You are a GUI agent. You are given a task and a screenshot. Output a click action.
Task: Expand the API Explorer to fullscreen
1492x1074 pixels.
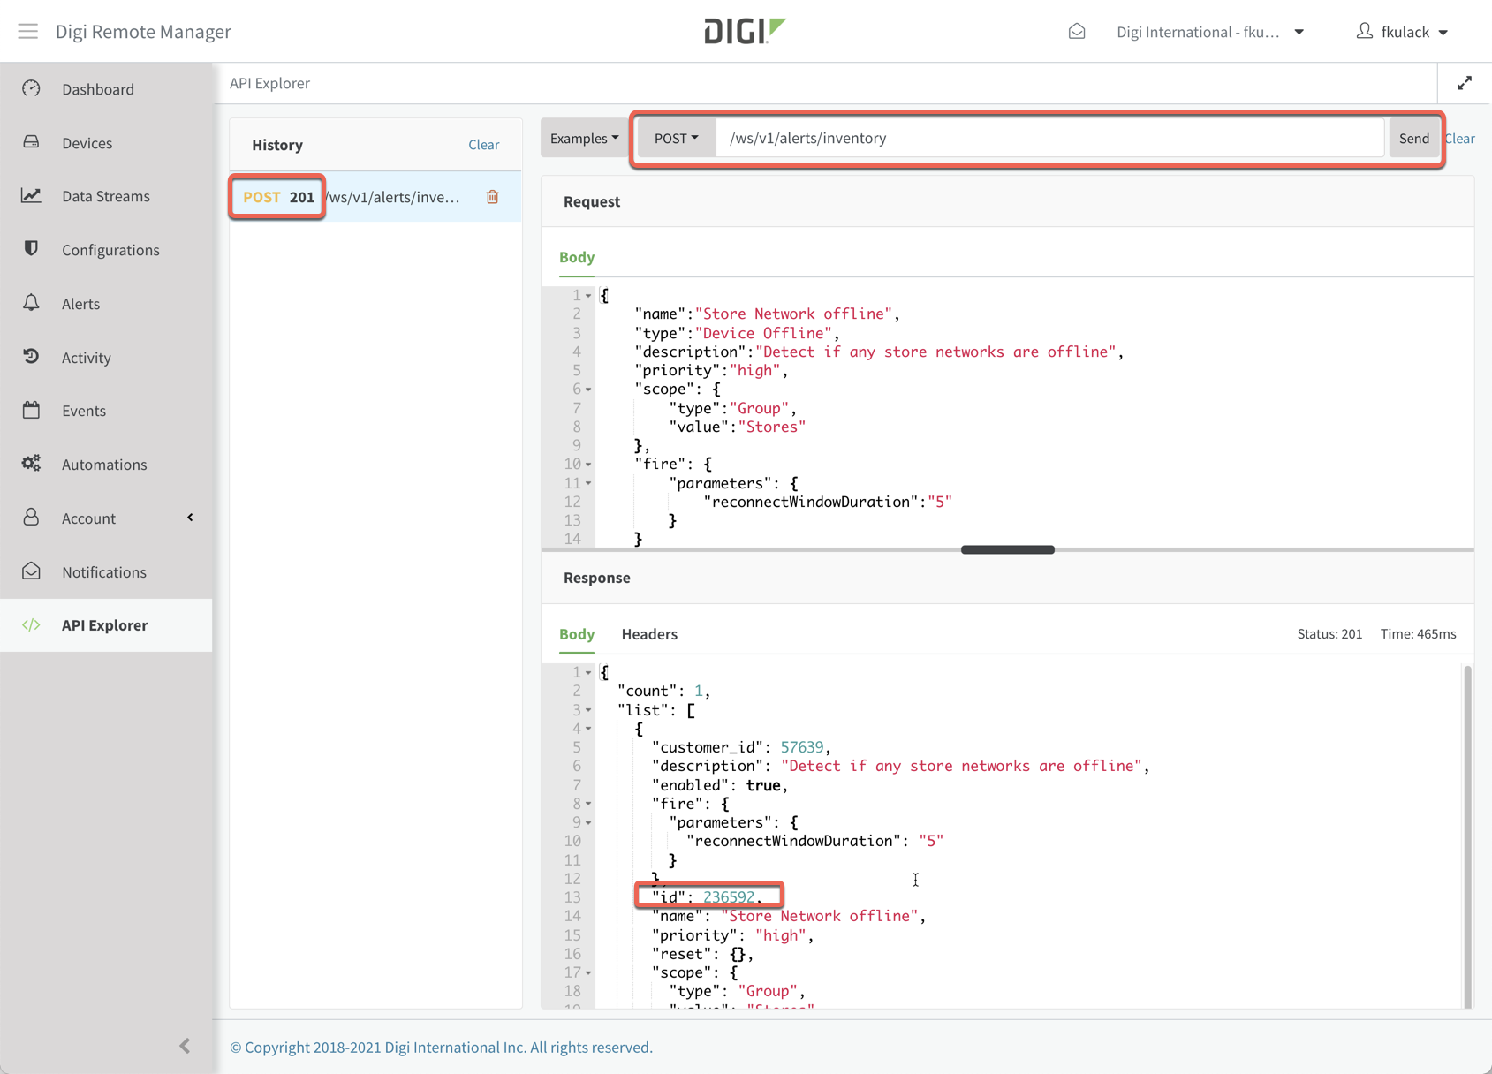click(1464, 82)
